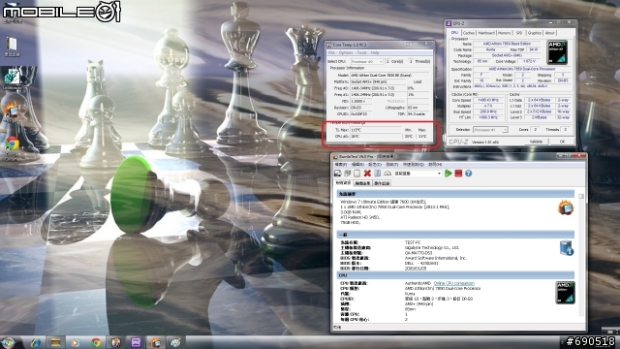Select the CPU tab in CPU-Z

point(454,32)
